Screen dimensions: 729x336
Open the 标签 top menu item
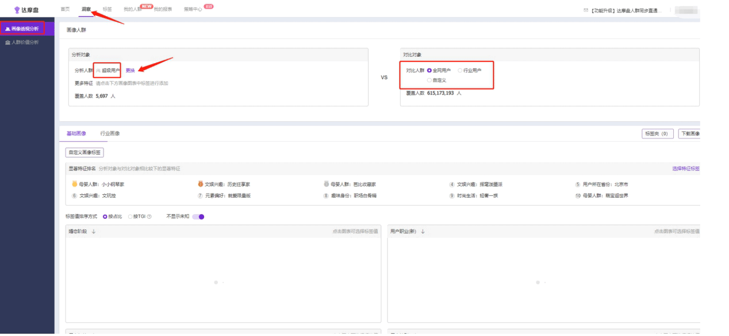[108, 10]
